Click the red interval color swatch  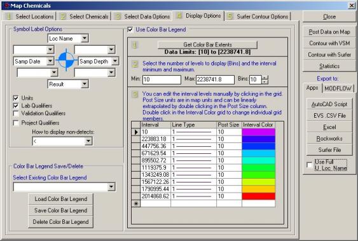pos(258,196)
